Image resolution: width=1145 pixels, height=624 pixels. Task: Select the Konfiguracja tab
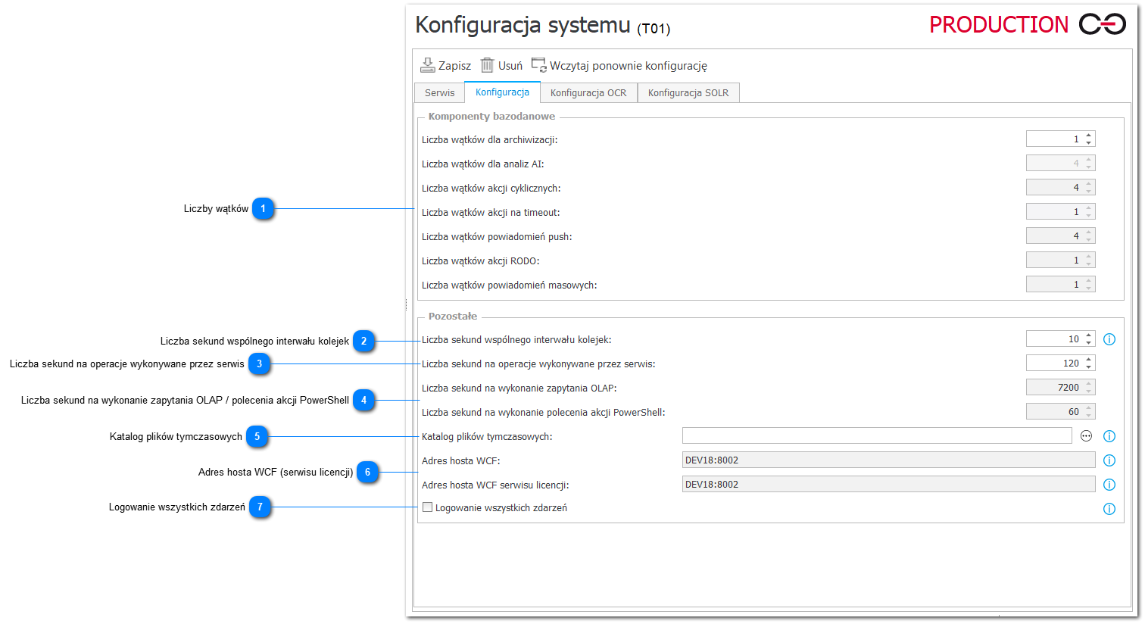[502, 92]
